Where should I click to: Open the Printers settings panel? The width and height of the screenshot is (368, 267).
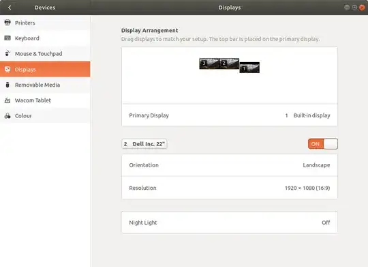click(x=45, y=23)
